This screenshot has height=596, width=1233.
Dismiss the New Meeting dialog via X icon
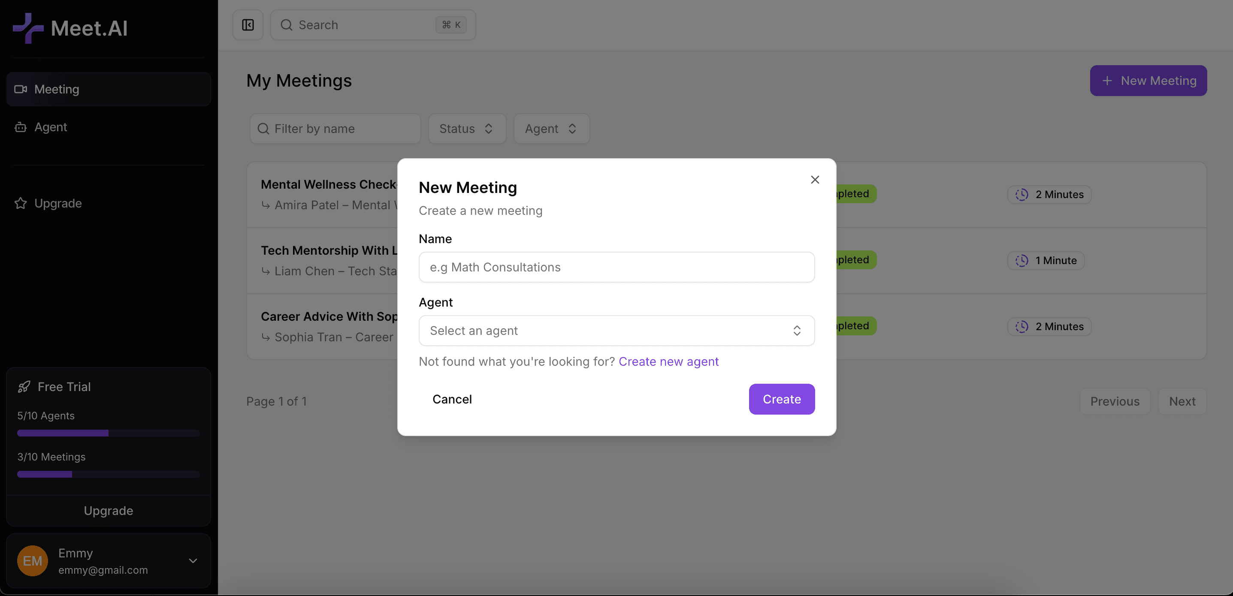(x=815, y=179)
